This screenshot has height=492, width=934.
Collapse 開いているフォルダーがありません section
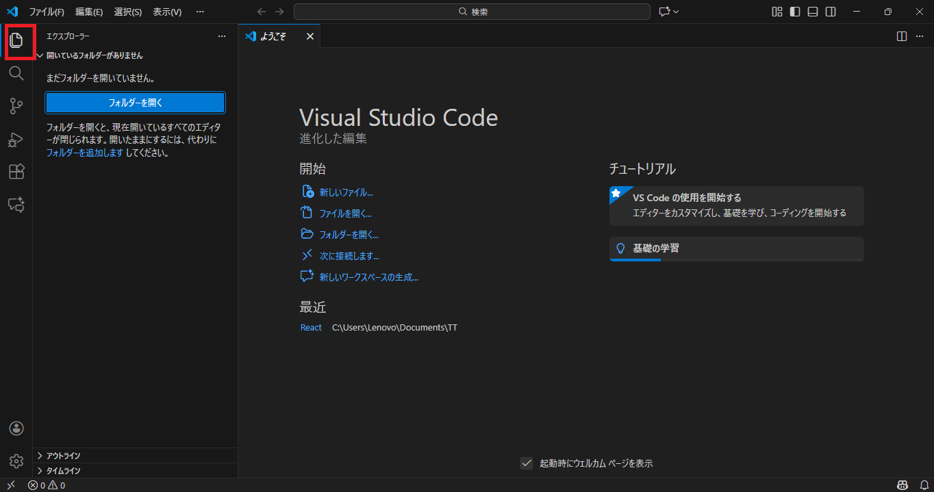pyautogui.click(x=39, y=55)
